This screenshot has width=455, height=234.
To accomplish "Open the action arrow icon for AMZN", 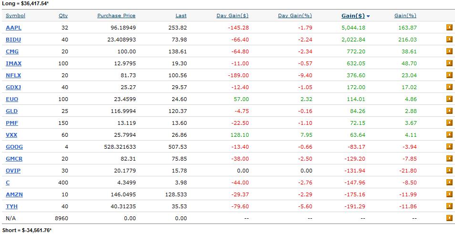I will click(x=449, y=194).
